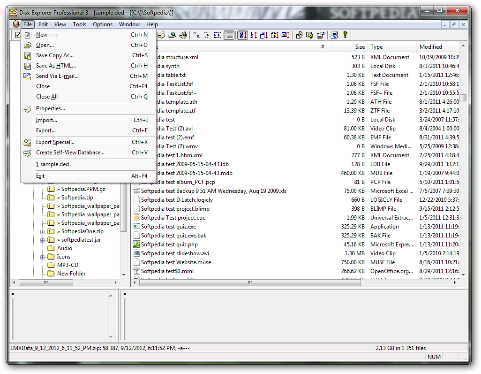The image size is (481, 374).
Task: Click the third scanner toolbar icon
Action: coord(183,35)
